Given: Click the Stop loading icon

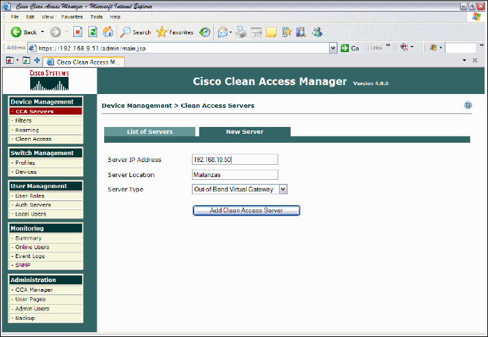Looking at the screenshot, I should 78,32.
